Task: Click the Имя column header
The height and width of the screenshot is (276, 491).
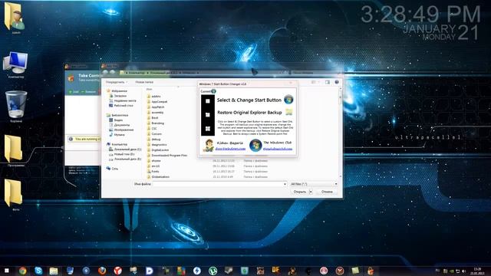Action: 150,89
